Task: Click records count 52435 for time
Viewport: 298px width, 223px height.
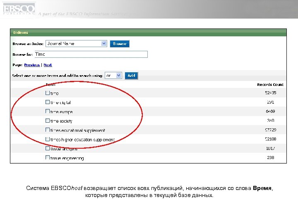Action: [x=270, y=93]
